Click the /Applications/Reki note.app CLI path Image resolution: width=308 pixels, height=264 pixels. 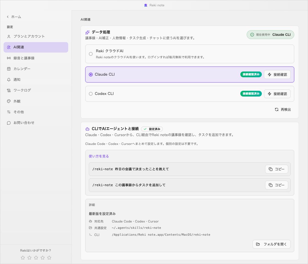click(x=161, y=235)
